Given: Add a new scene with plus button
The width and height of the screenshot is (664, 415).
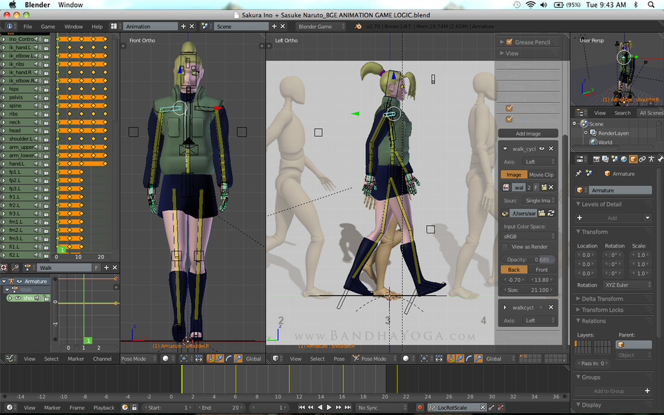Looking at the screenshot, I should (274, 26).
